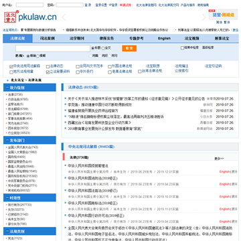The height and width of the screenshot is (241, 241).
Task: Enable the 结果中检索 checkbox
Action: [182, 48]
